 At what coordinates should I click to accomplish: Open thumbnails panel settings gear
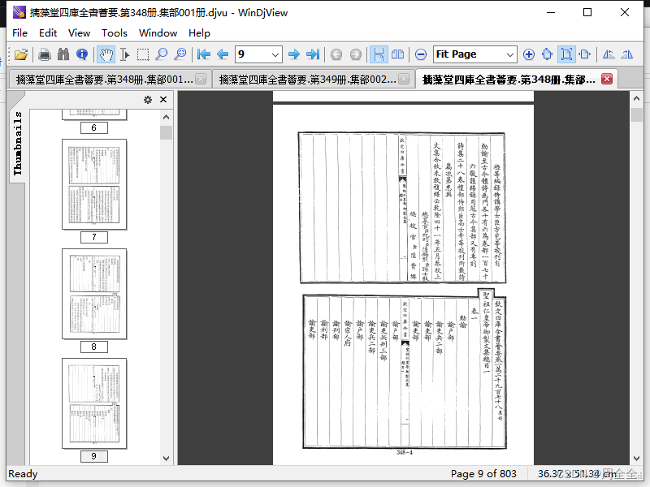coord(148,100)
